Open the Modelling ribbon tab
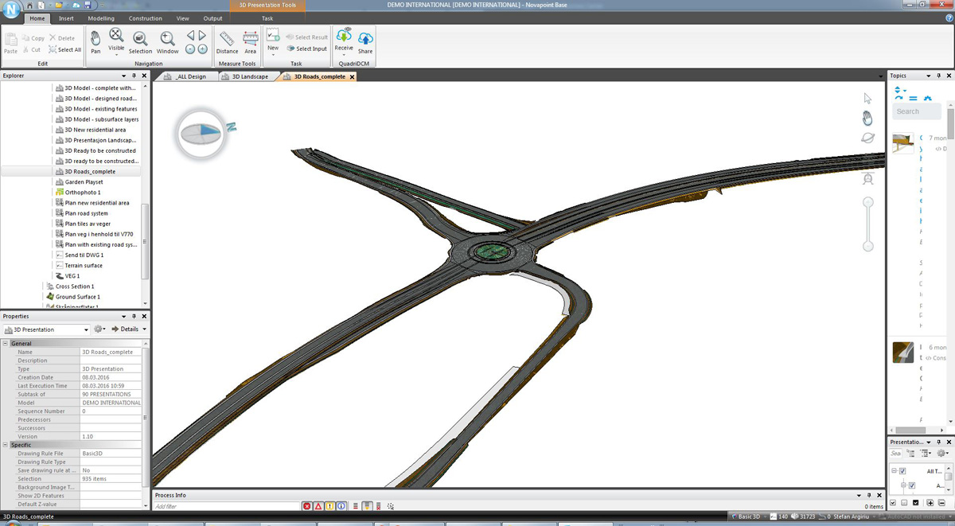The width and height of the screenshot is (955, 526). (100, 18)
